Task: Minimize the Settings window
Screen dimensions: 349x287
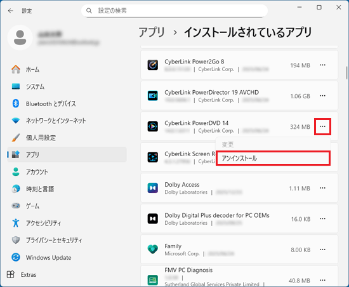Action: pos(300,8)
